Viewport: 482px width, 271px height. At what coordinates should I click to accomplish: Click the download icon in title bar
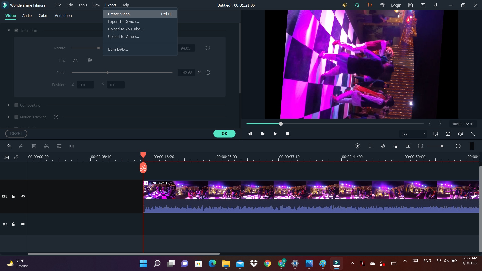pos(436,5)
